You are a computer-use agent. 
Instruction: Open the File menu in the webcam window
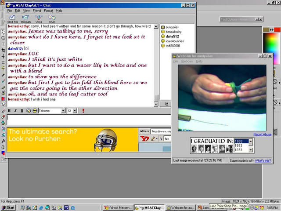(x=176, y=62)
